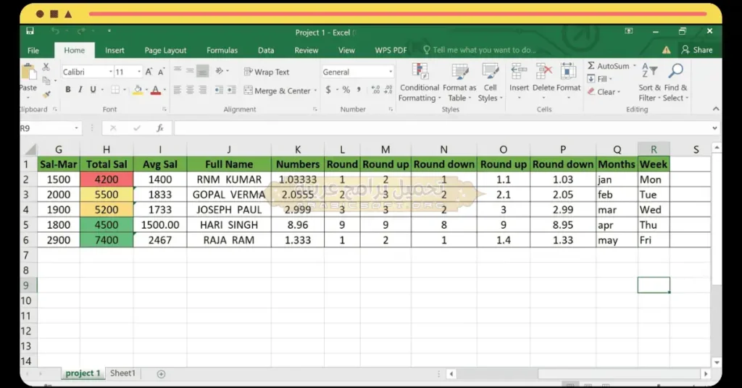This screenshot has height=388, width=742.
Task: Open Find & Select menu
Action: (676, 83)
